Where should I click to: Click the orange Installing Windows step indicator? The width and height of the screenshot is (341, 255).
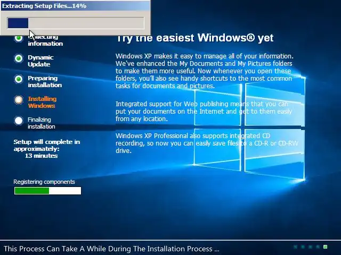tap(19, 100)
